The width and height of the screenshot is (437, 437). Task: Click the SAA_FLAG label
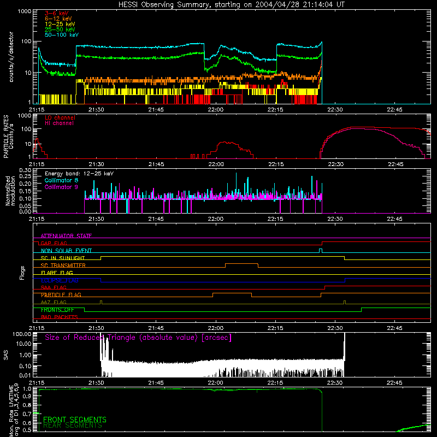point(54,287)
